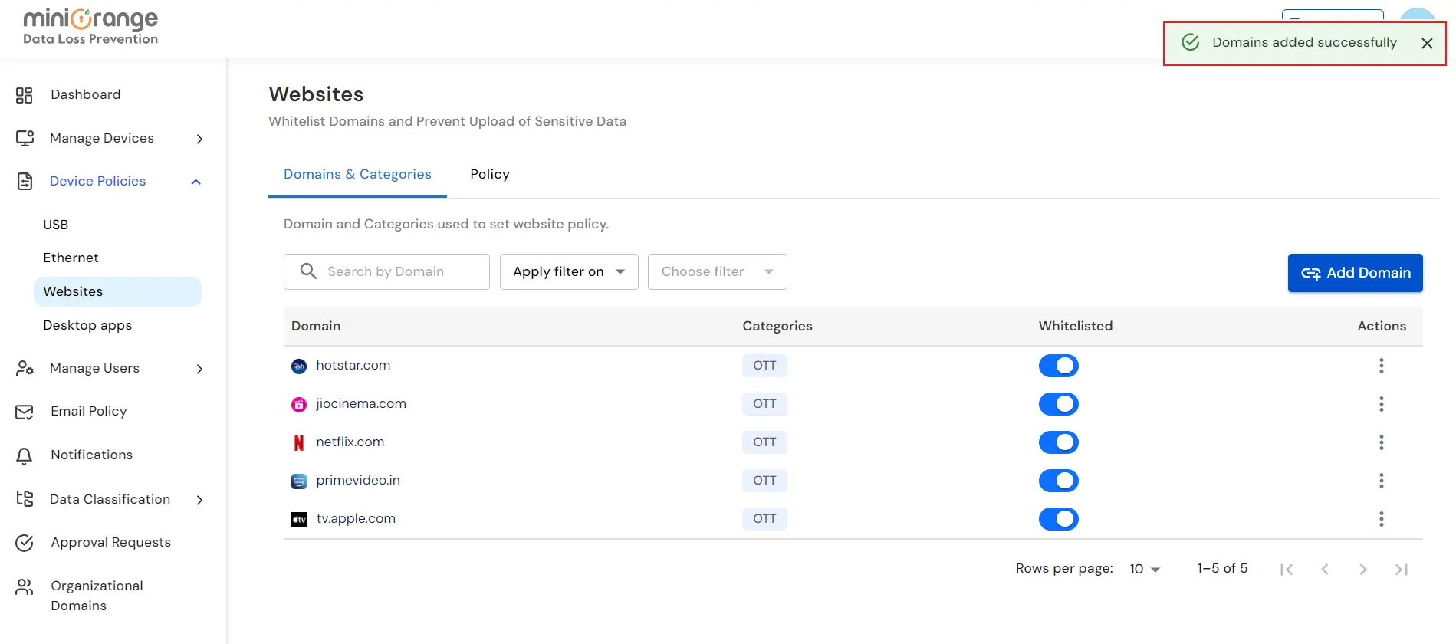This screenshot has width=1456, height=644.
Task: Open the Choose filter dropdown
Action: (x=718, y=271)
